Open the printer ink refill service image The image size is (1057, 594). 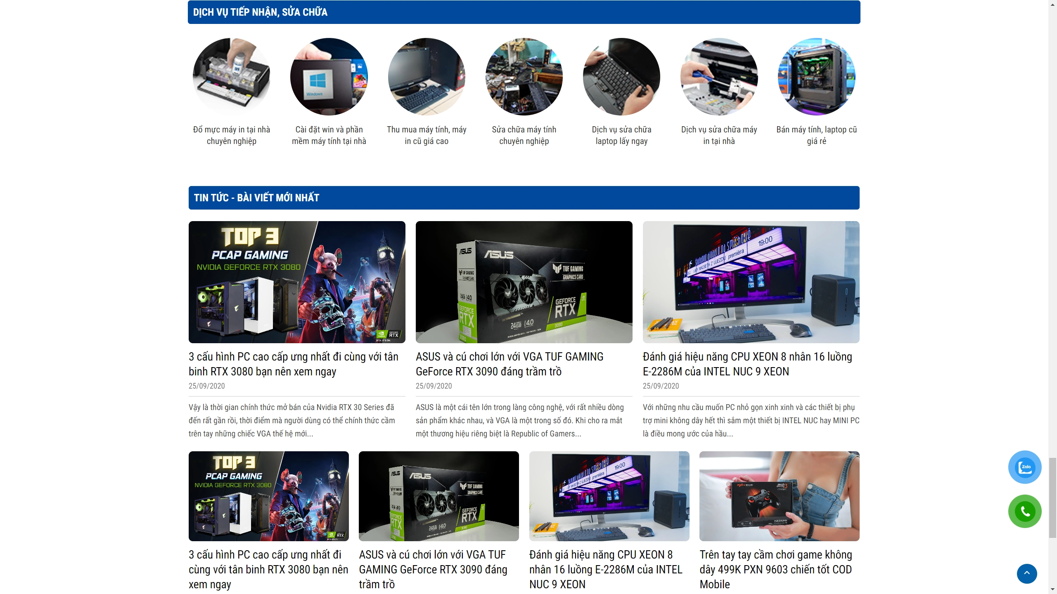pyautogui.click(x=232, y=77)
